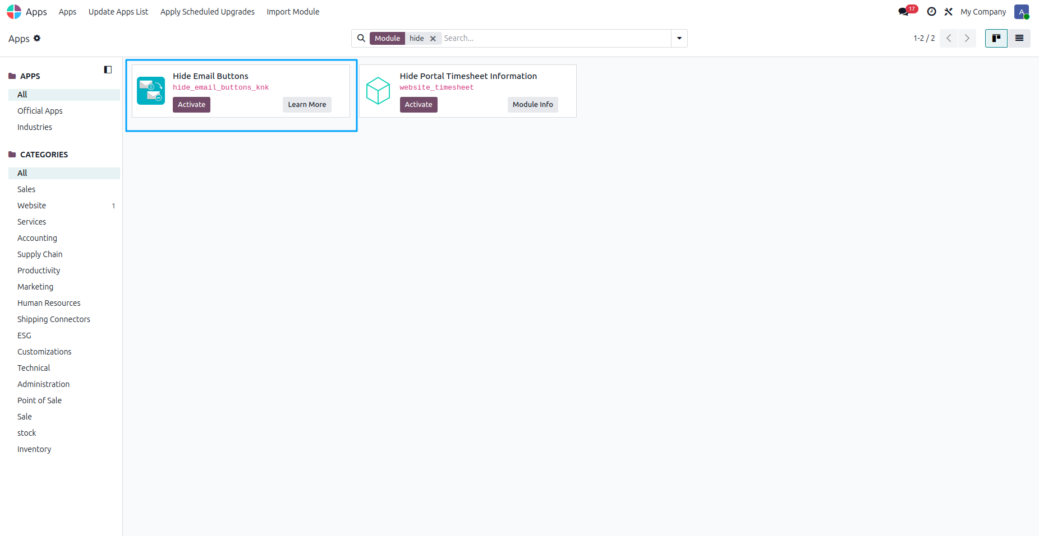Click the Apps breadcrumb title
This screenshot has height=536, width=1039.
[x=19, y=39]
